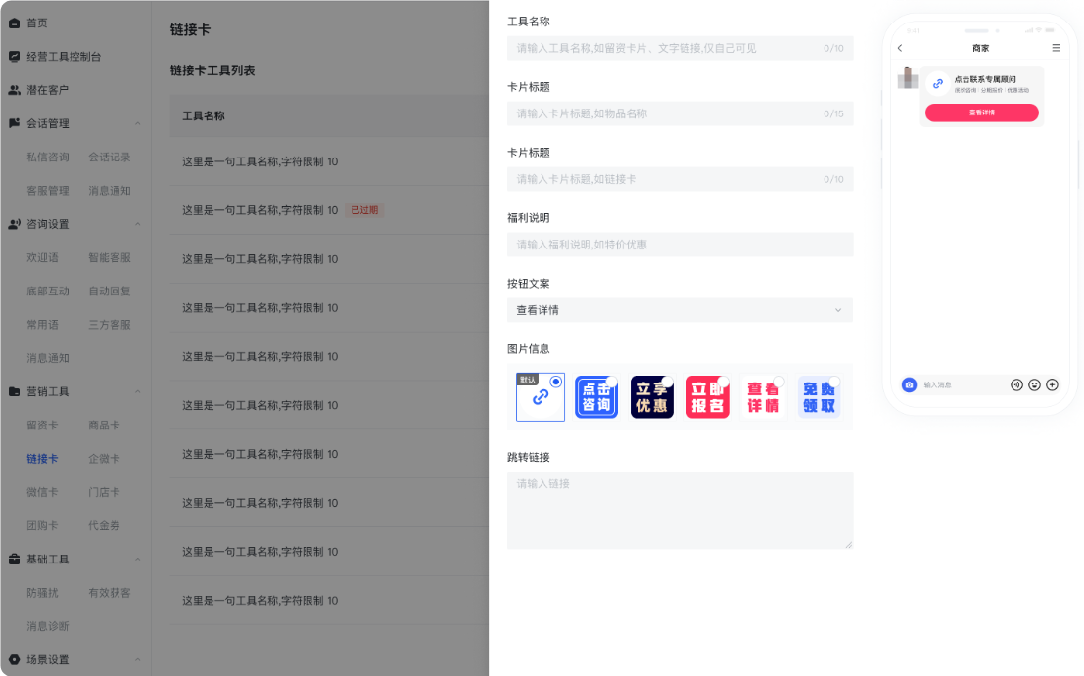Open 团购卡 menu item
The image size is (1084, 676).
(42, 525)
